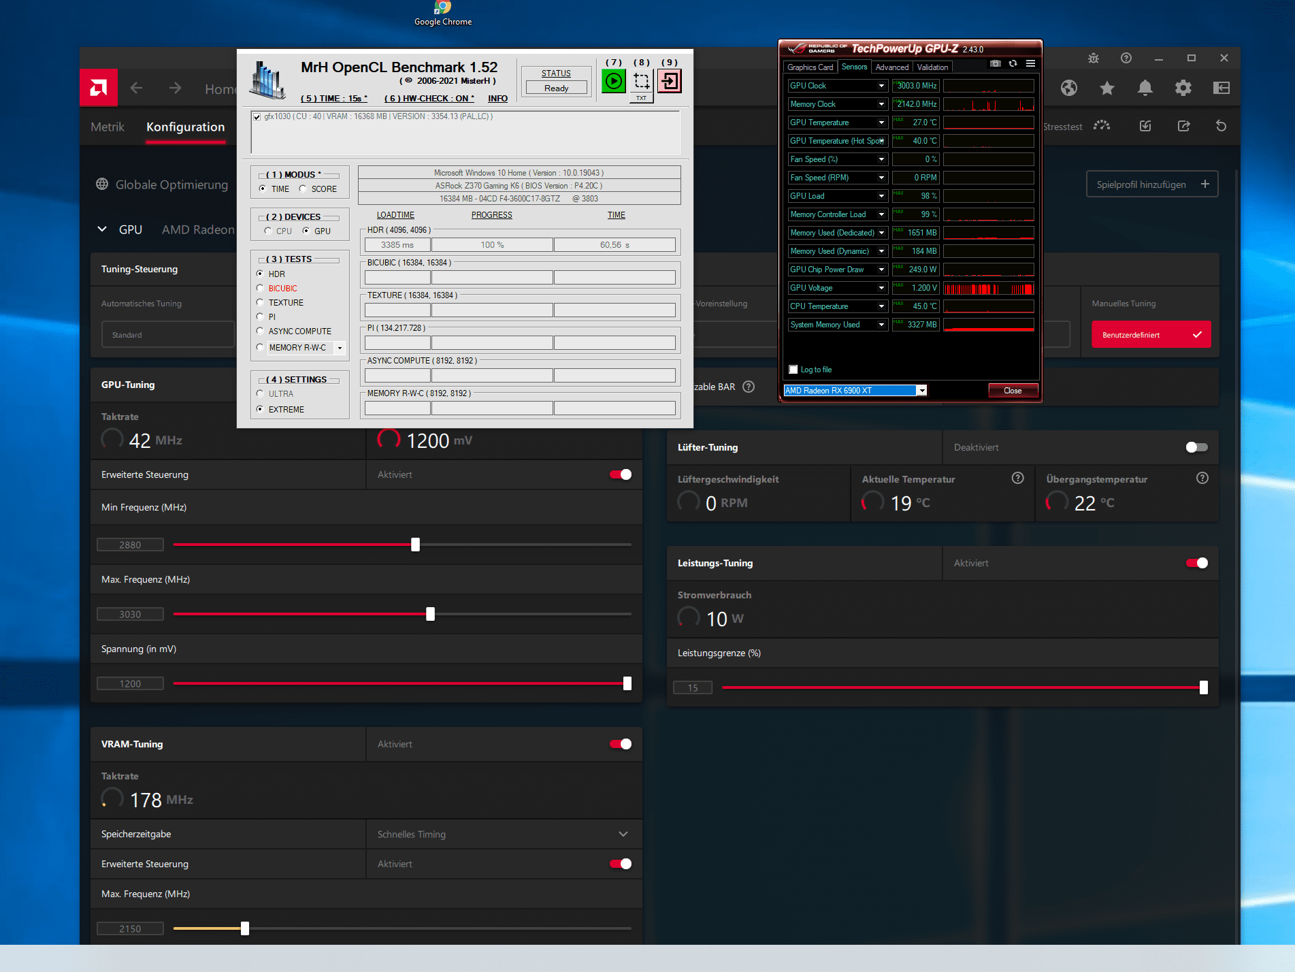Switch to Metrik tab

(x=108, y=127)
